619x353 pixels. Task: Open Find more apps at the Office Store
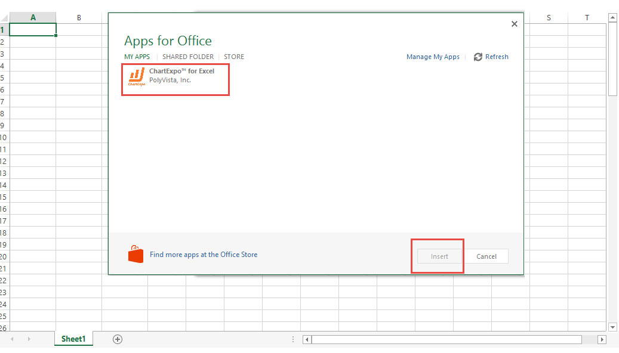pos(204,255)
